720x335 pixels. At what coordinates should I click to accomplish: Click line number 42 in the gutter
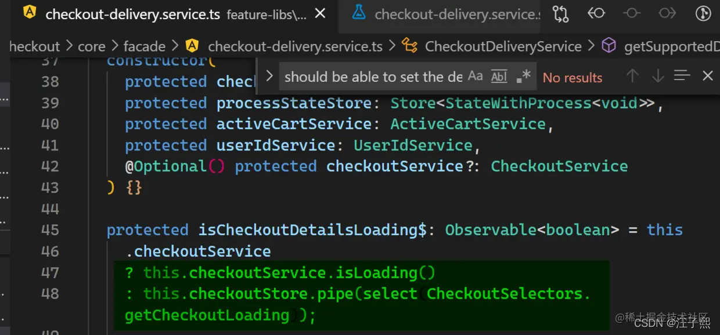(50, 167)
